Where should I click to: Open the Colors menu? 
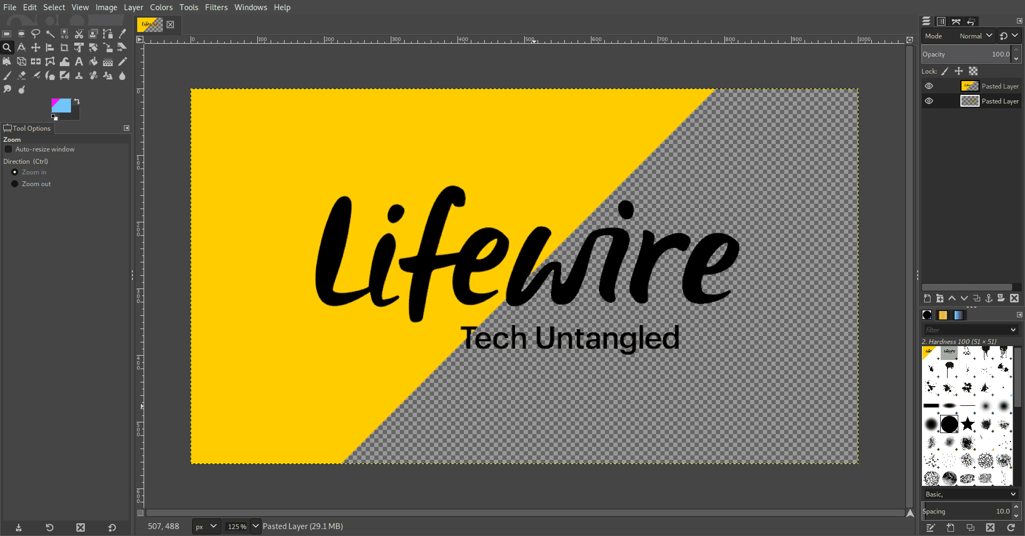161,7
